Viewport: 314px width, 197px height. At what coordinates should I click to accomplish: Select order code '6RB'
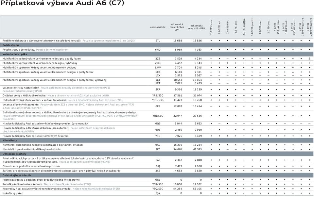point(158,180)
